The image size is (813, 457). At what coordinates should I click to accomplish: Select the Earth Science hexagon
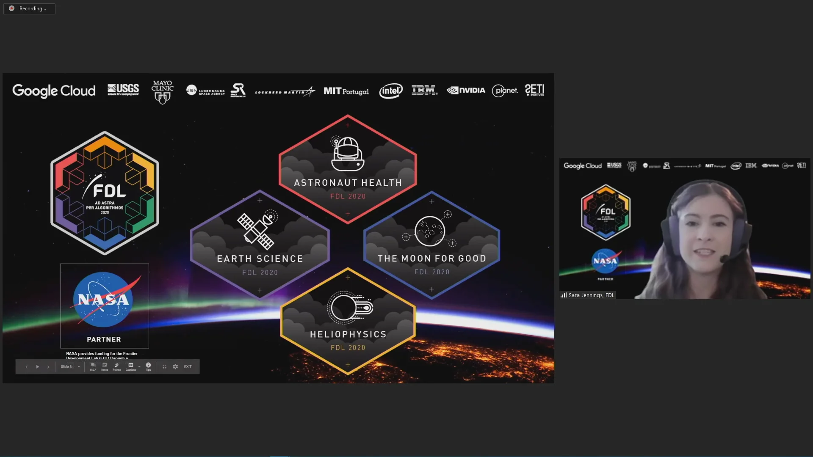click(260, 245)
